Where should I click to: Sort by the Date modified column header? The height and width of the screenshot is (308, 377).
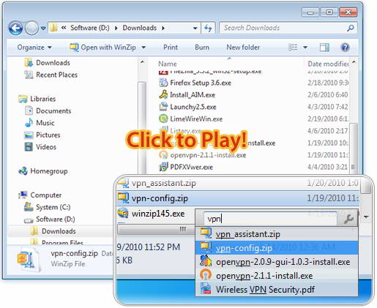coord(328,64)
